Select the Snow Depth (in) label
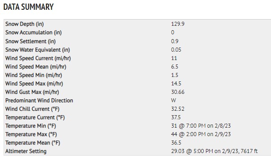 pos(25,24)
